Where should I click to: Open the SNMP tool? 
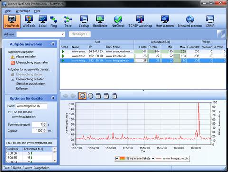pyautogui.click(x=210, y=21)
